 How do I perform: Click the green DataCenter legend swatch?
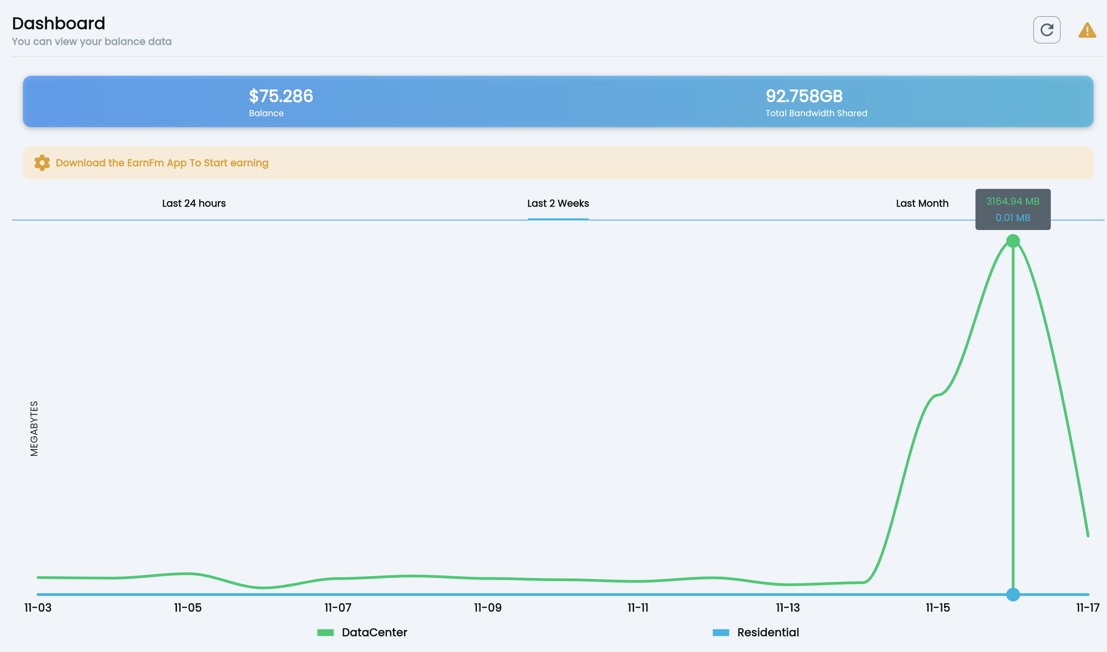325,632
